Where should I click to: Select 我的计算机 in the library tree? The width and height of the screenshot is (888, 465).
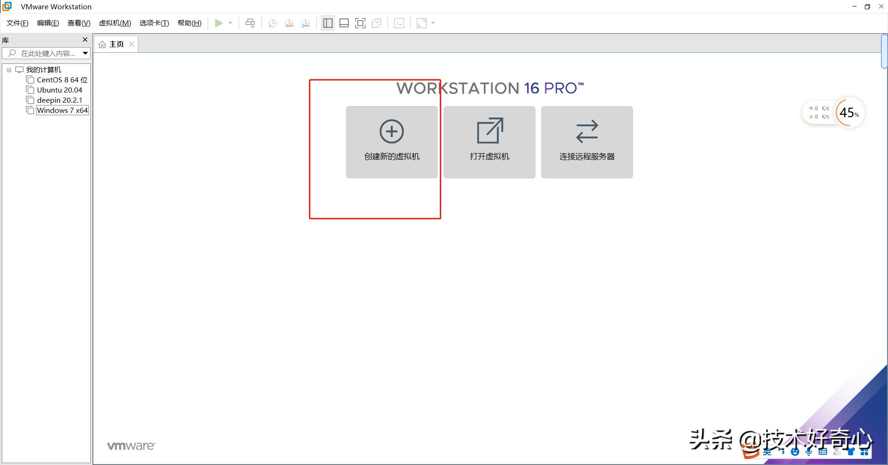[43, 70]
